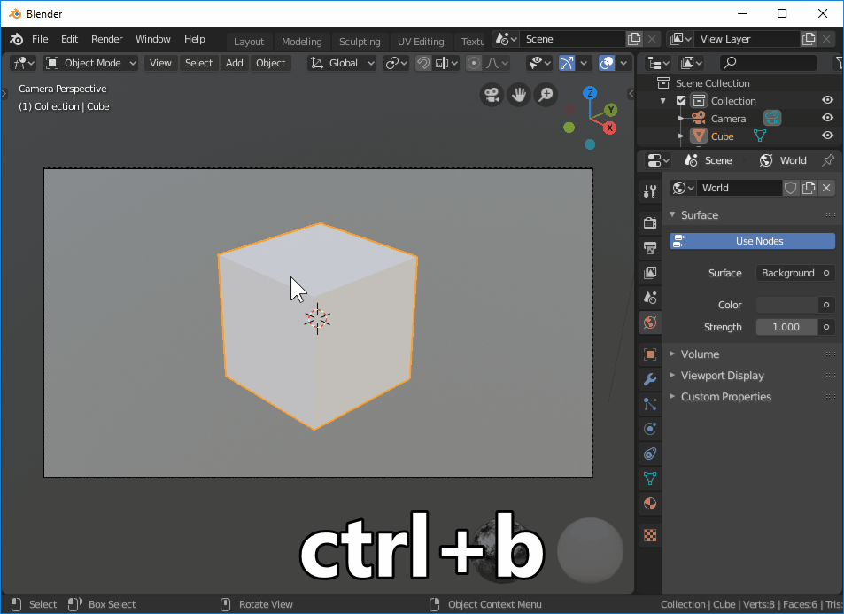The image size is (844, 614).
Task: Select the zoom magnifier icon in viewport
Action: coord(546,94)
